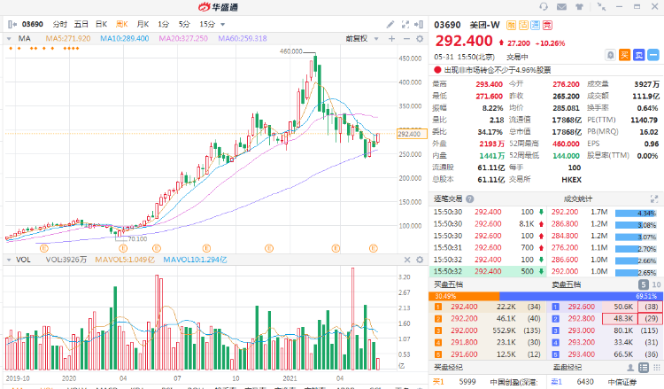
Task: Show broker queue by person view
Action: [x=630, y=368]
